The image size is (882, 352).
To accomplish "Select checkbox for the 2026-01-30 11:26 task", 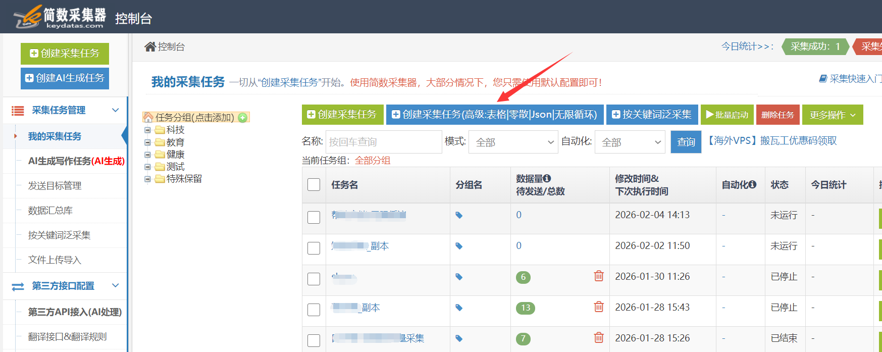I will (x=314, y=279).
